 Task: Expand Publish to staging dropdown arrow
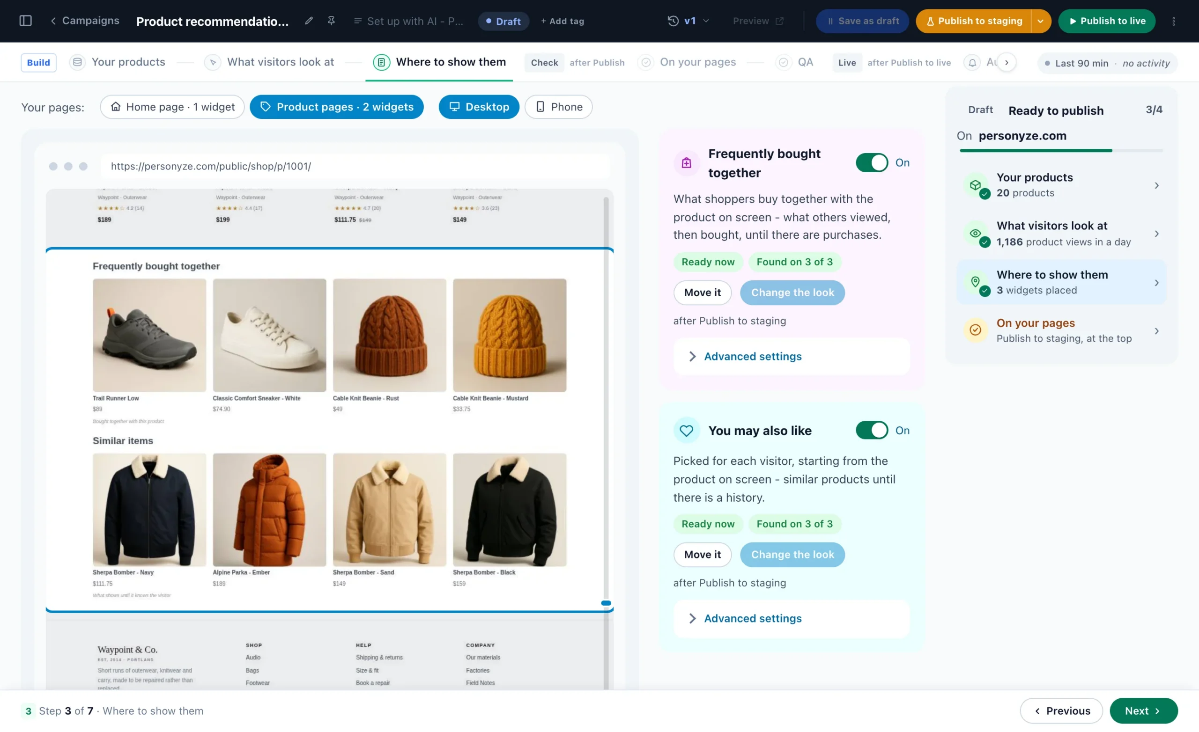(x=1040, y=21)
